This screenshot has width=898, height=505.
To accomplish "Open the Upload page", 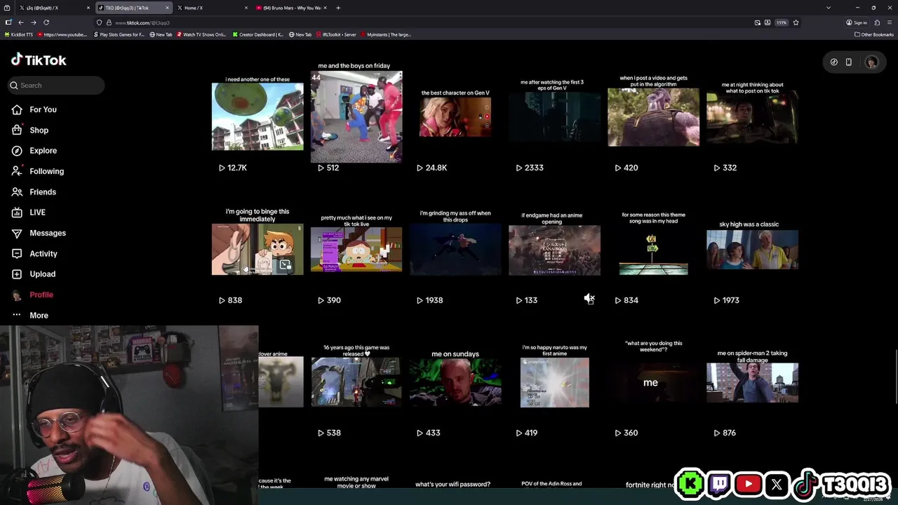I will (x=42, y=274).
